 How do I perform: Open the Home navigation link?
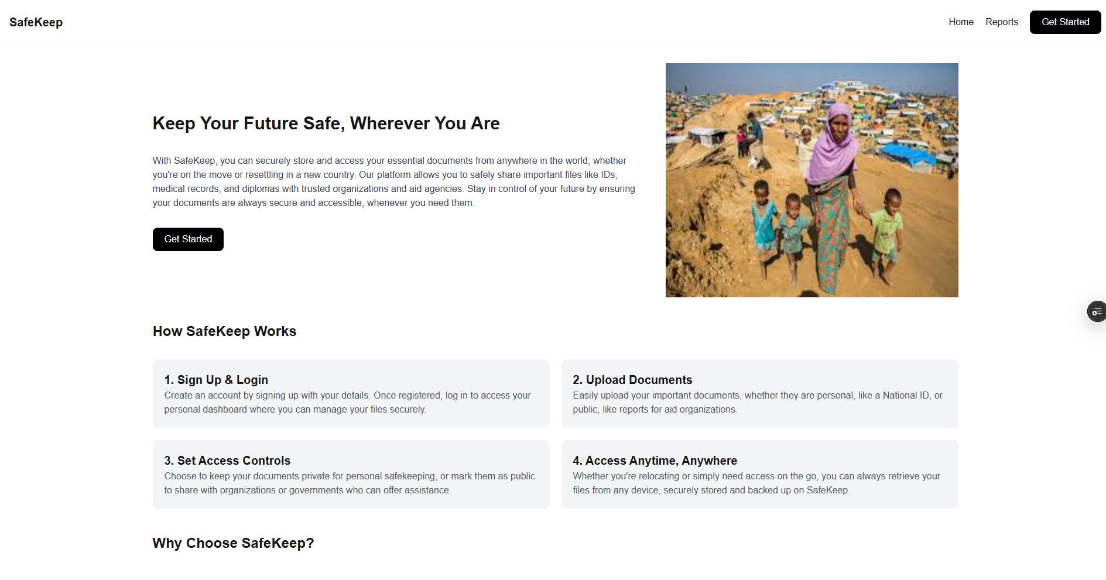[961, 22]
